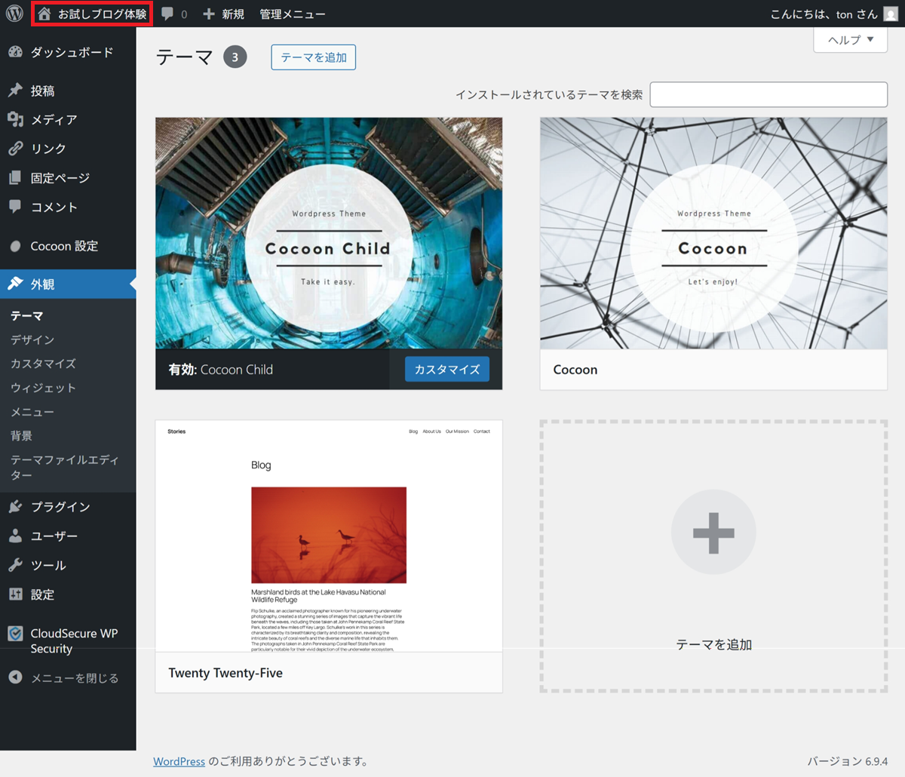The height and width of the screenshot is (777, 905).
Task: Click the WordPress logo icon
Action: tap(14, 14)
